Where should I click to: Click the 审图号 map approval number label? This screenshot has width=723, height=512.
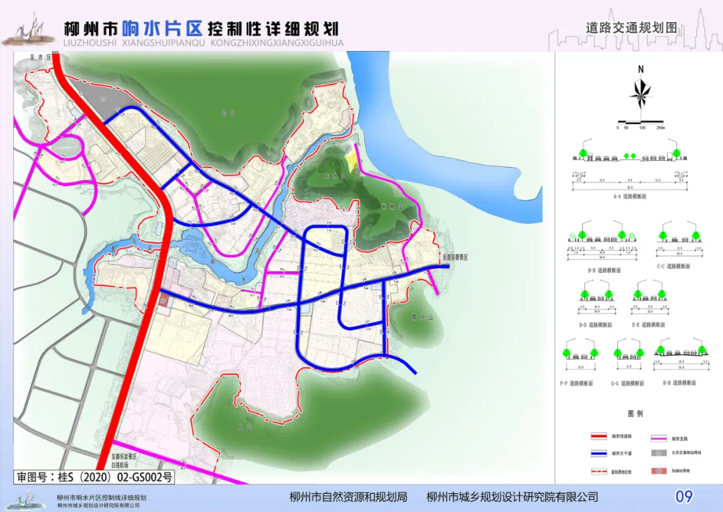pos(94,477)
